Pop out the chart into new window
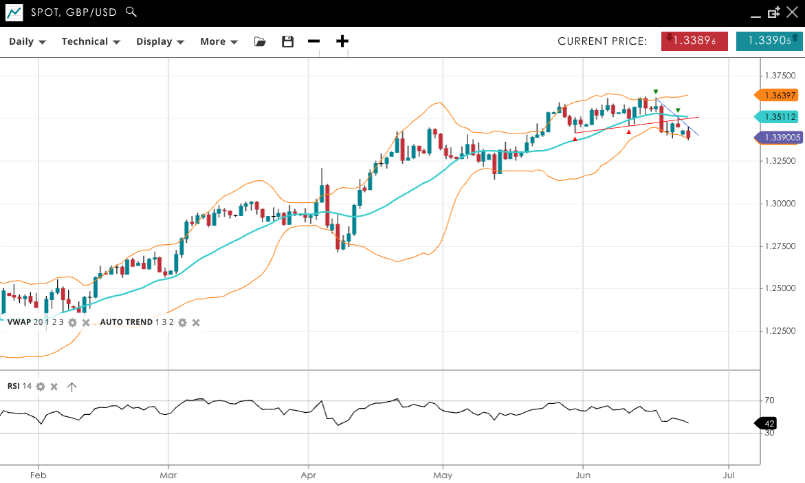The image size is (805, 483). pyautogui.click(x=774, y=12)
